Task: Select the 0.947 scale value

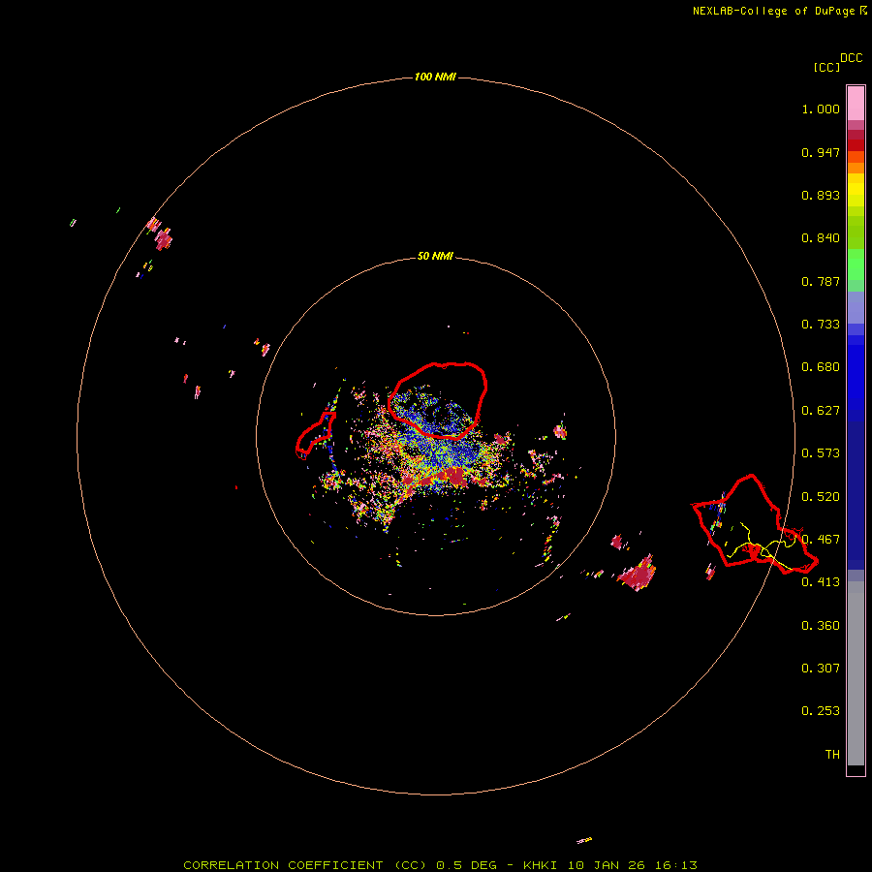Action: click(821, 152)
